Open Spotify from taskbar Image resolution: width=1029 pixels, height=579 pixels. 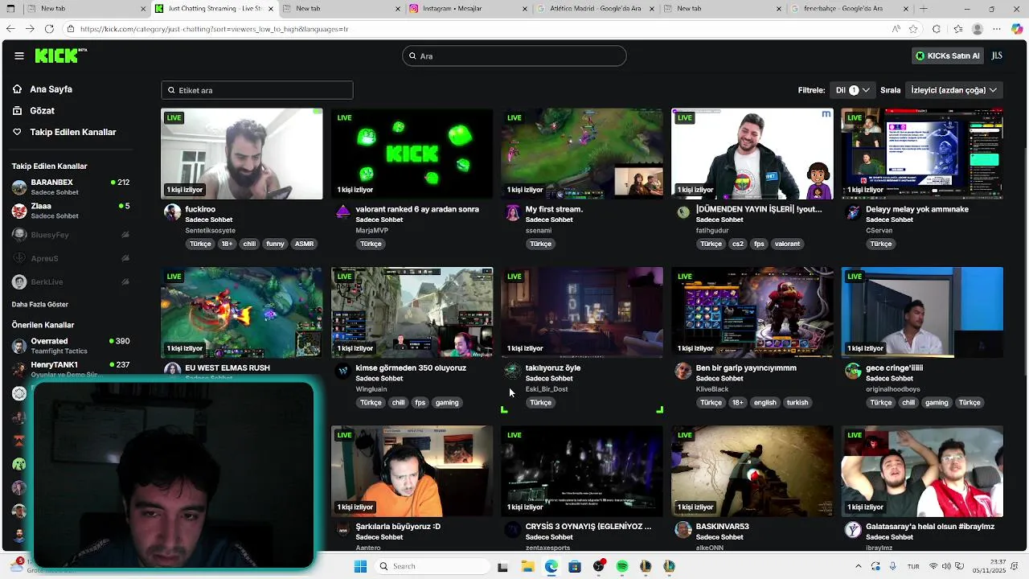pyautogui.click(x=621, y=566)
